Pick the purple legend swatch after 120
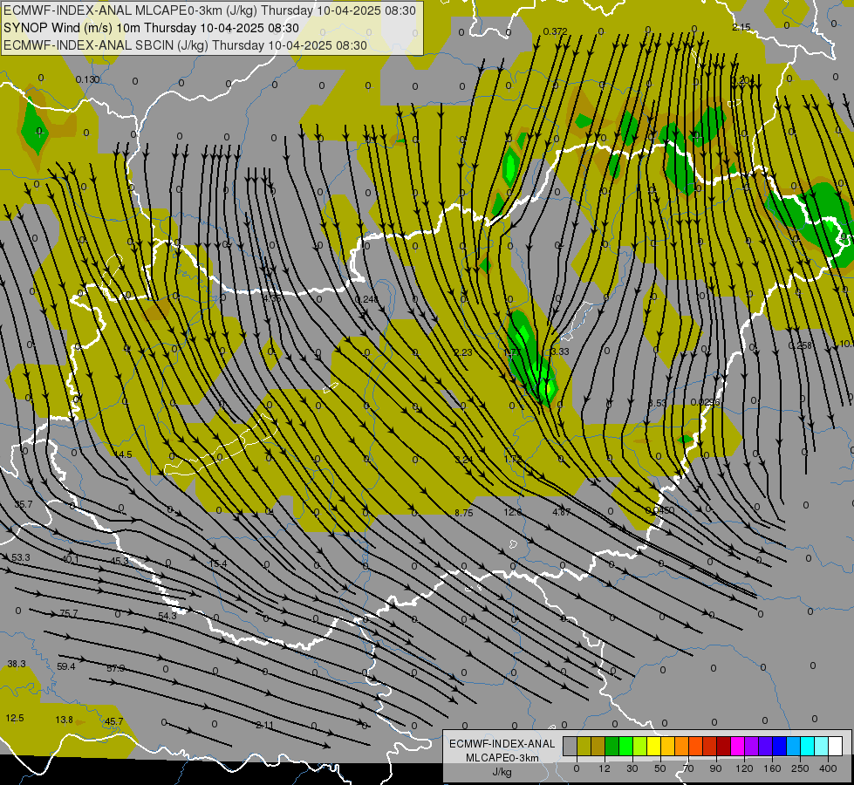The width and height of the screenshot is (854, 785). (x=752, y=746)
